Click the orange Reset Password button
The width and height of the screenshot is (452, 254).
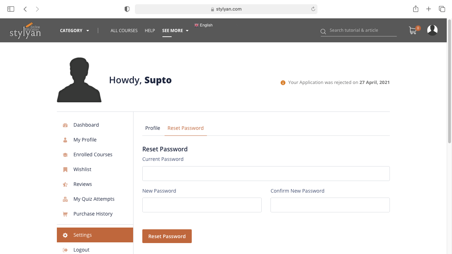point(167,236)
